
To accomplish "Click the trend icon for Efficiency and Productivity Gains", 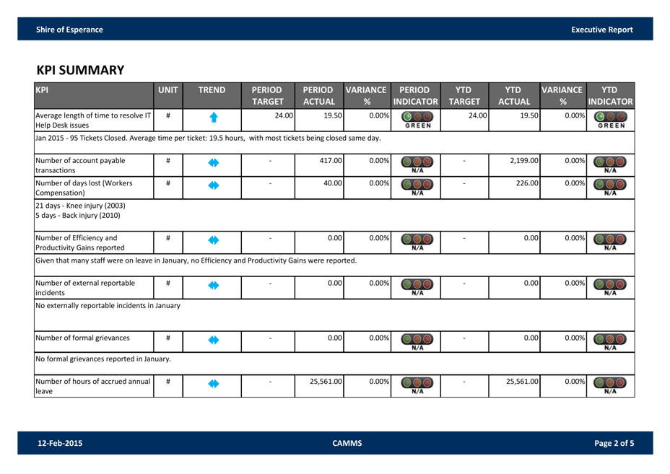I will [x=213, y=241].
